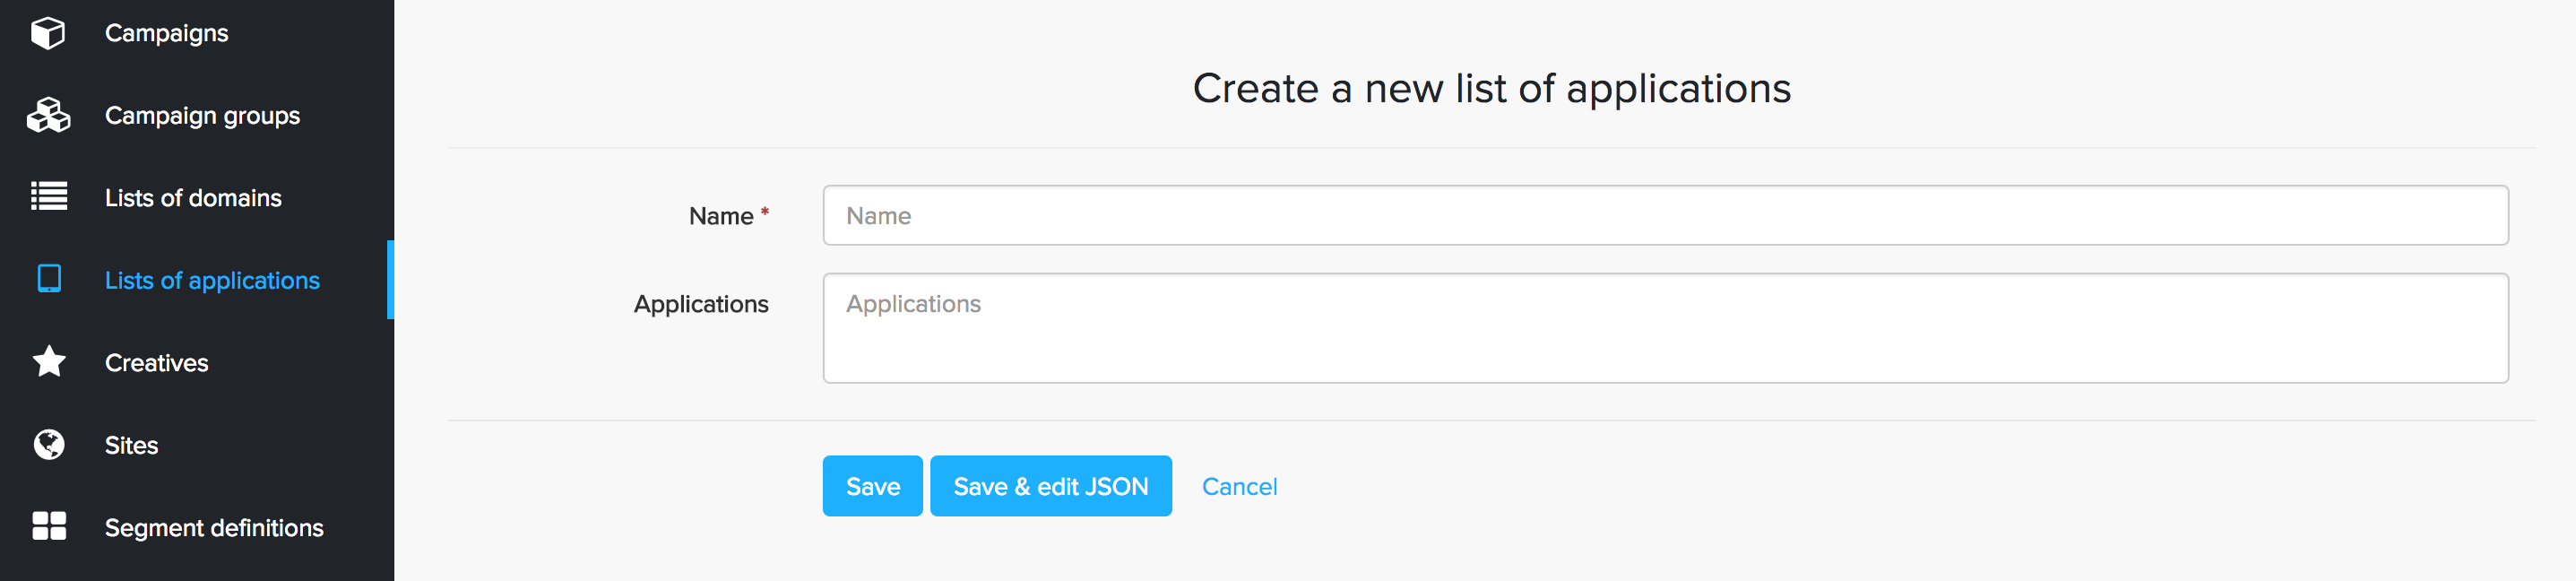Click the Creatives star icon
Screen dimensions: 2576x581
click(x=48, y=362)
